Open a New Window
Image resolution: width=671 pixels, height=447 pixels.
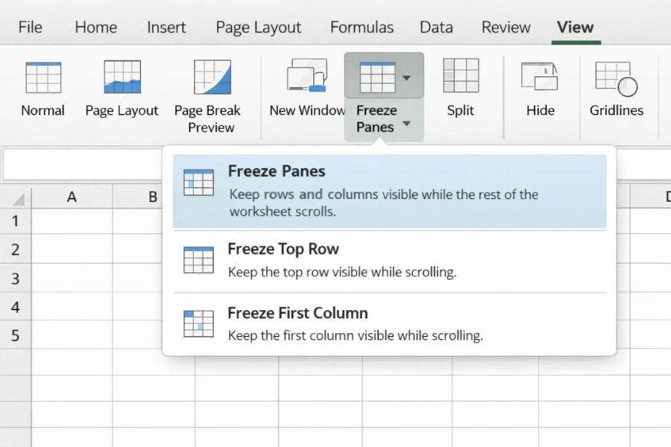pos(306,78)
